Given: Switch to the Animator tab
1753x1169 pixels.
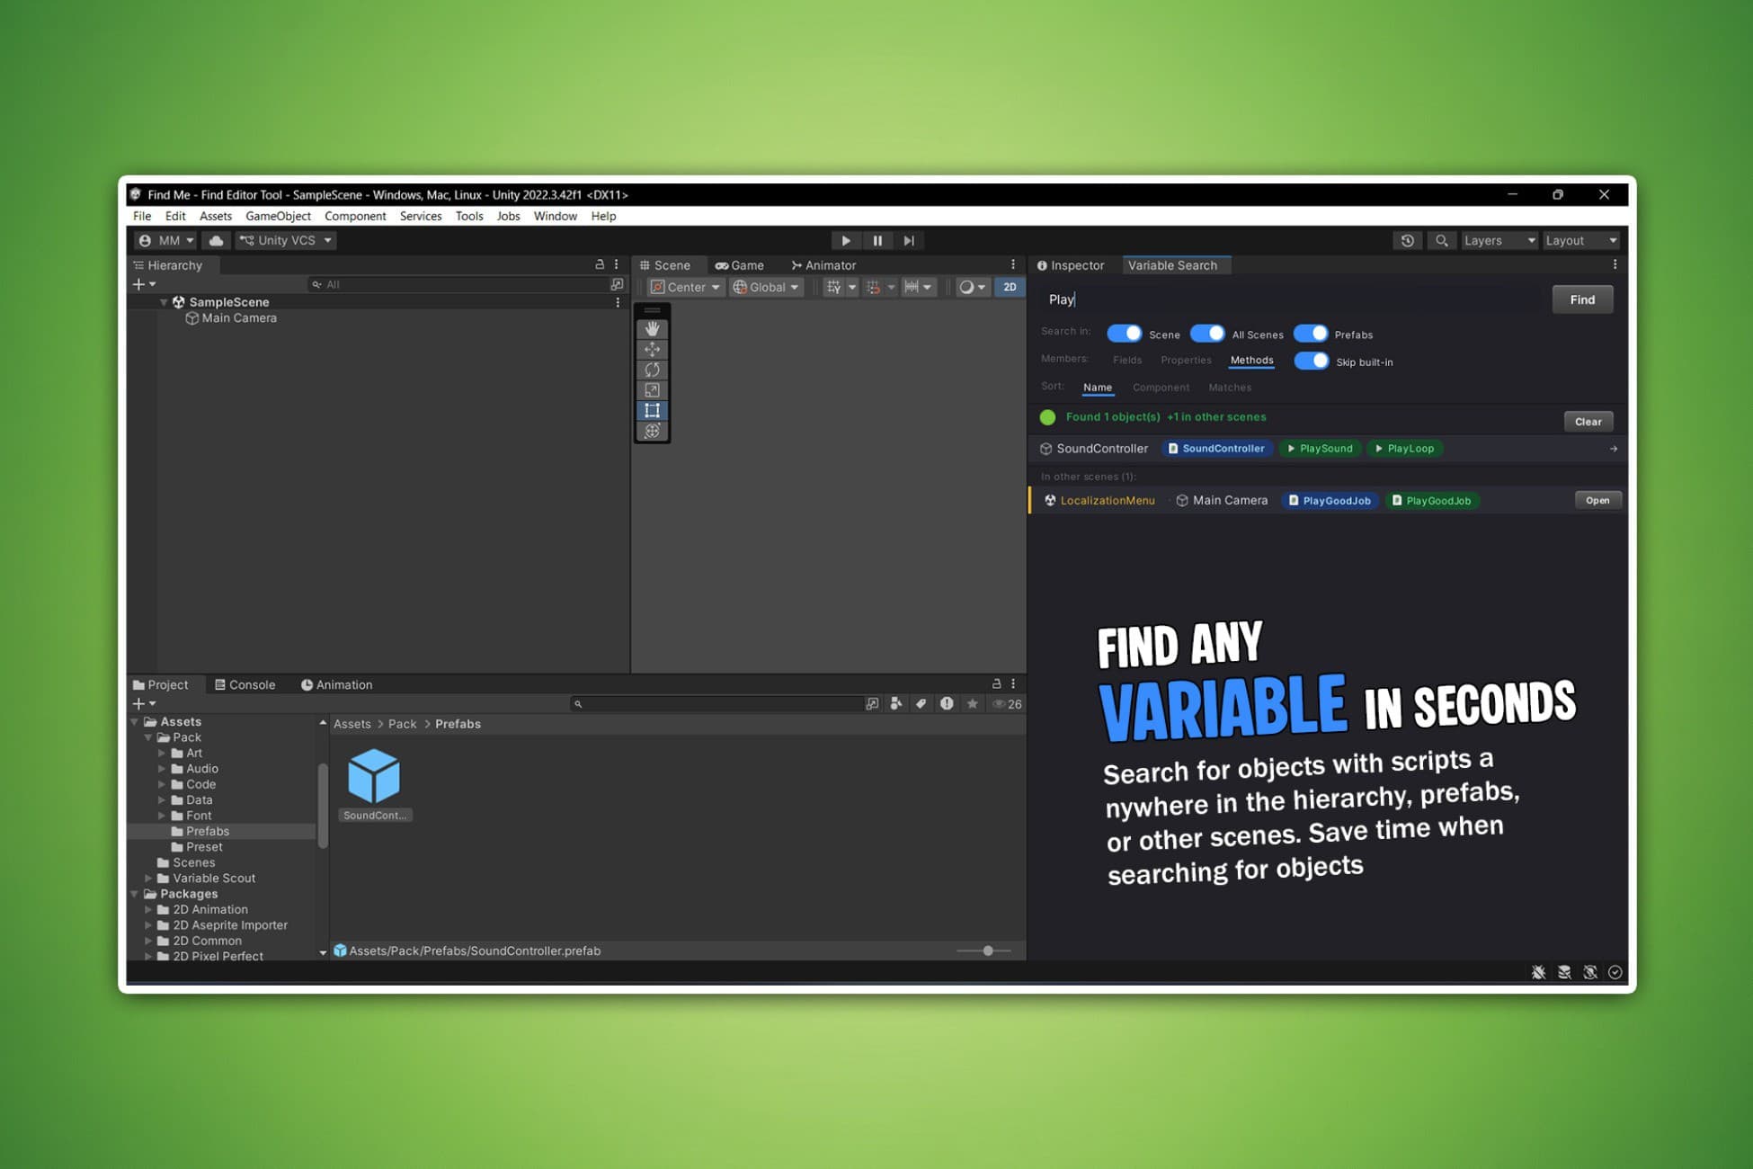Looking at the screenshot, I should tap(823, 265).
